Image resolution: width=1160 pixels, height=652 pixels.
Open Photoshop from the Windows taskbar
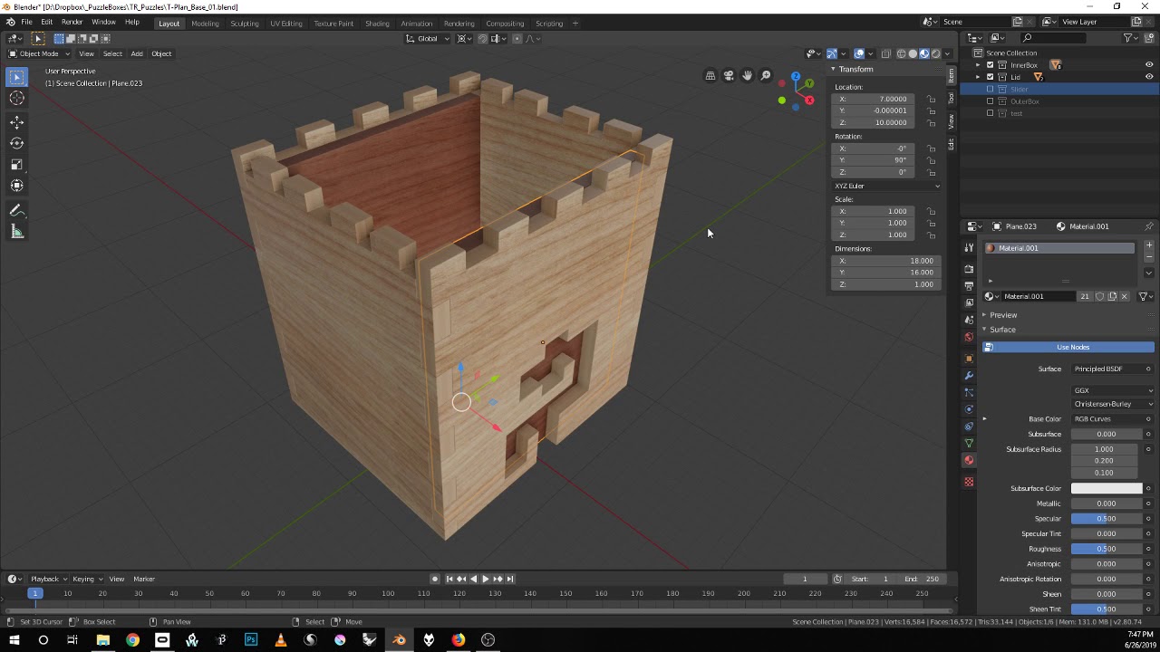click(x=251, y=640)
